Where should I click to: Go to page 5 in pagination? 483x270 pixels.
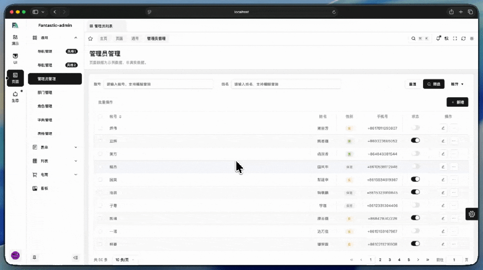(x=409, y=260)
